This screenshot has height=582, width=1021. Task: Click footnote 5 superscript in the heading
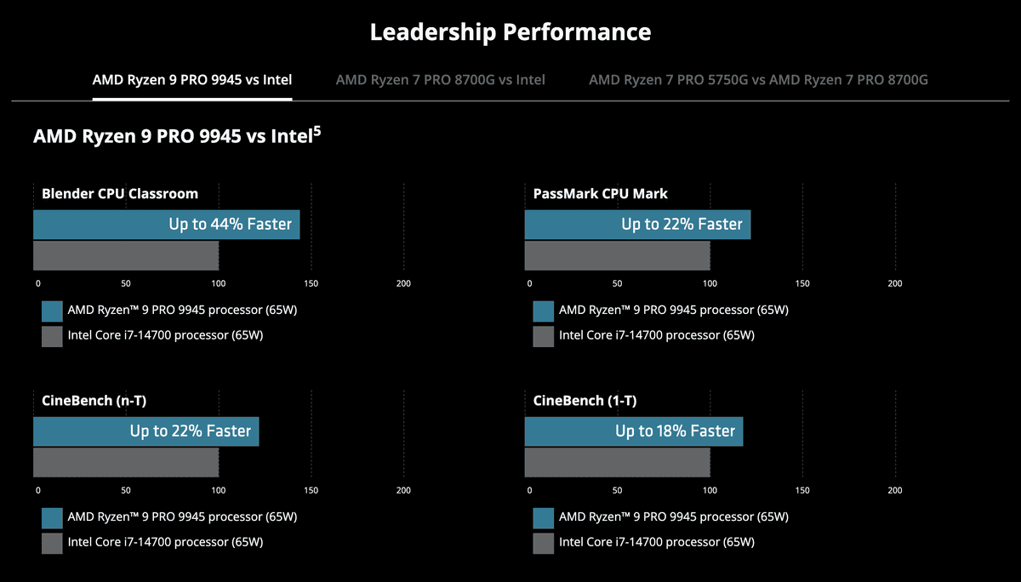click(317, 131)
